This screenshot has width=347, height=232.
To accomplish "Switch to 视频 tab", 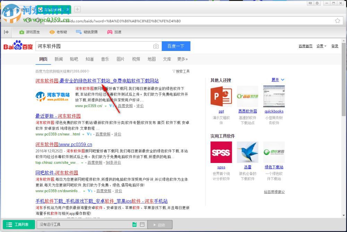I will (136, 59).
